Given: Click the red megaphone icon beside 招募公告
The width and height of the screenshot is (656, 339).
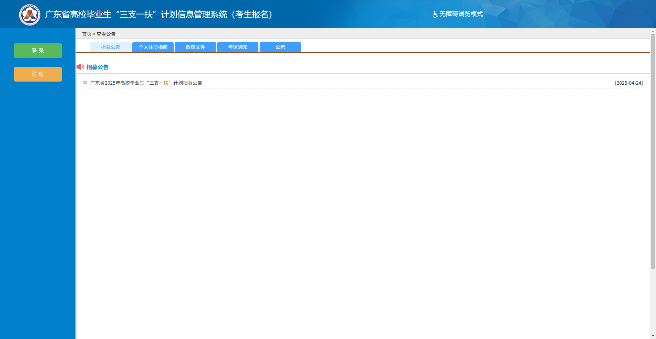Looking at the screenshot, I should pyautogui.click(x=80, y=67).
